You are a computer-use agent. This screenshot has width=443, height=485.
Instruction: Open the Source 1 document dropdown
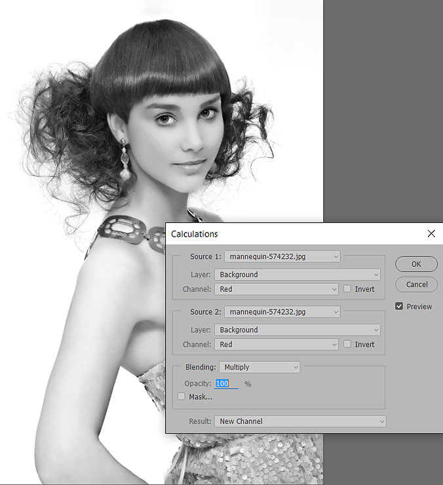pos(282,256)
